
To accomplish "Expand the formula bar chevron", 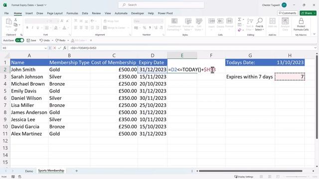I will coord(315,48).
